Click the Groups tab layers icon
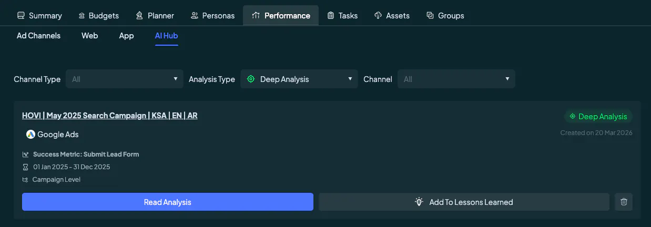 click(430, 16)
